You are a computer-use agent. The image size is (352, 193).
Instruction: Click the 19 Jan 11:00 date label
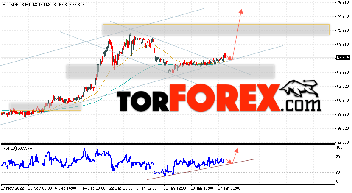(x=202, y=188)
